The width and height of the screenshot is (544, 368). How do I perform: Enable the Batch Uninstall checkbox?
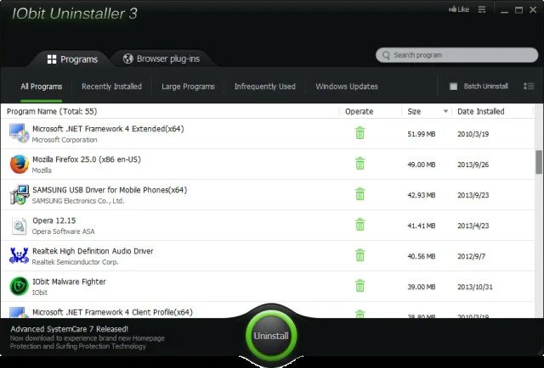453,86
